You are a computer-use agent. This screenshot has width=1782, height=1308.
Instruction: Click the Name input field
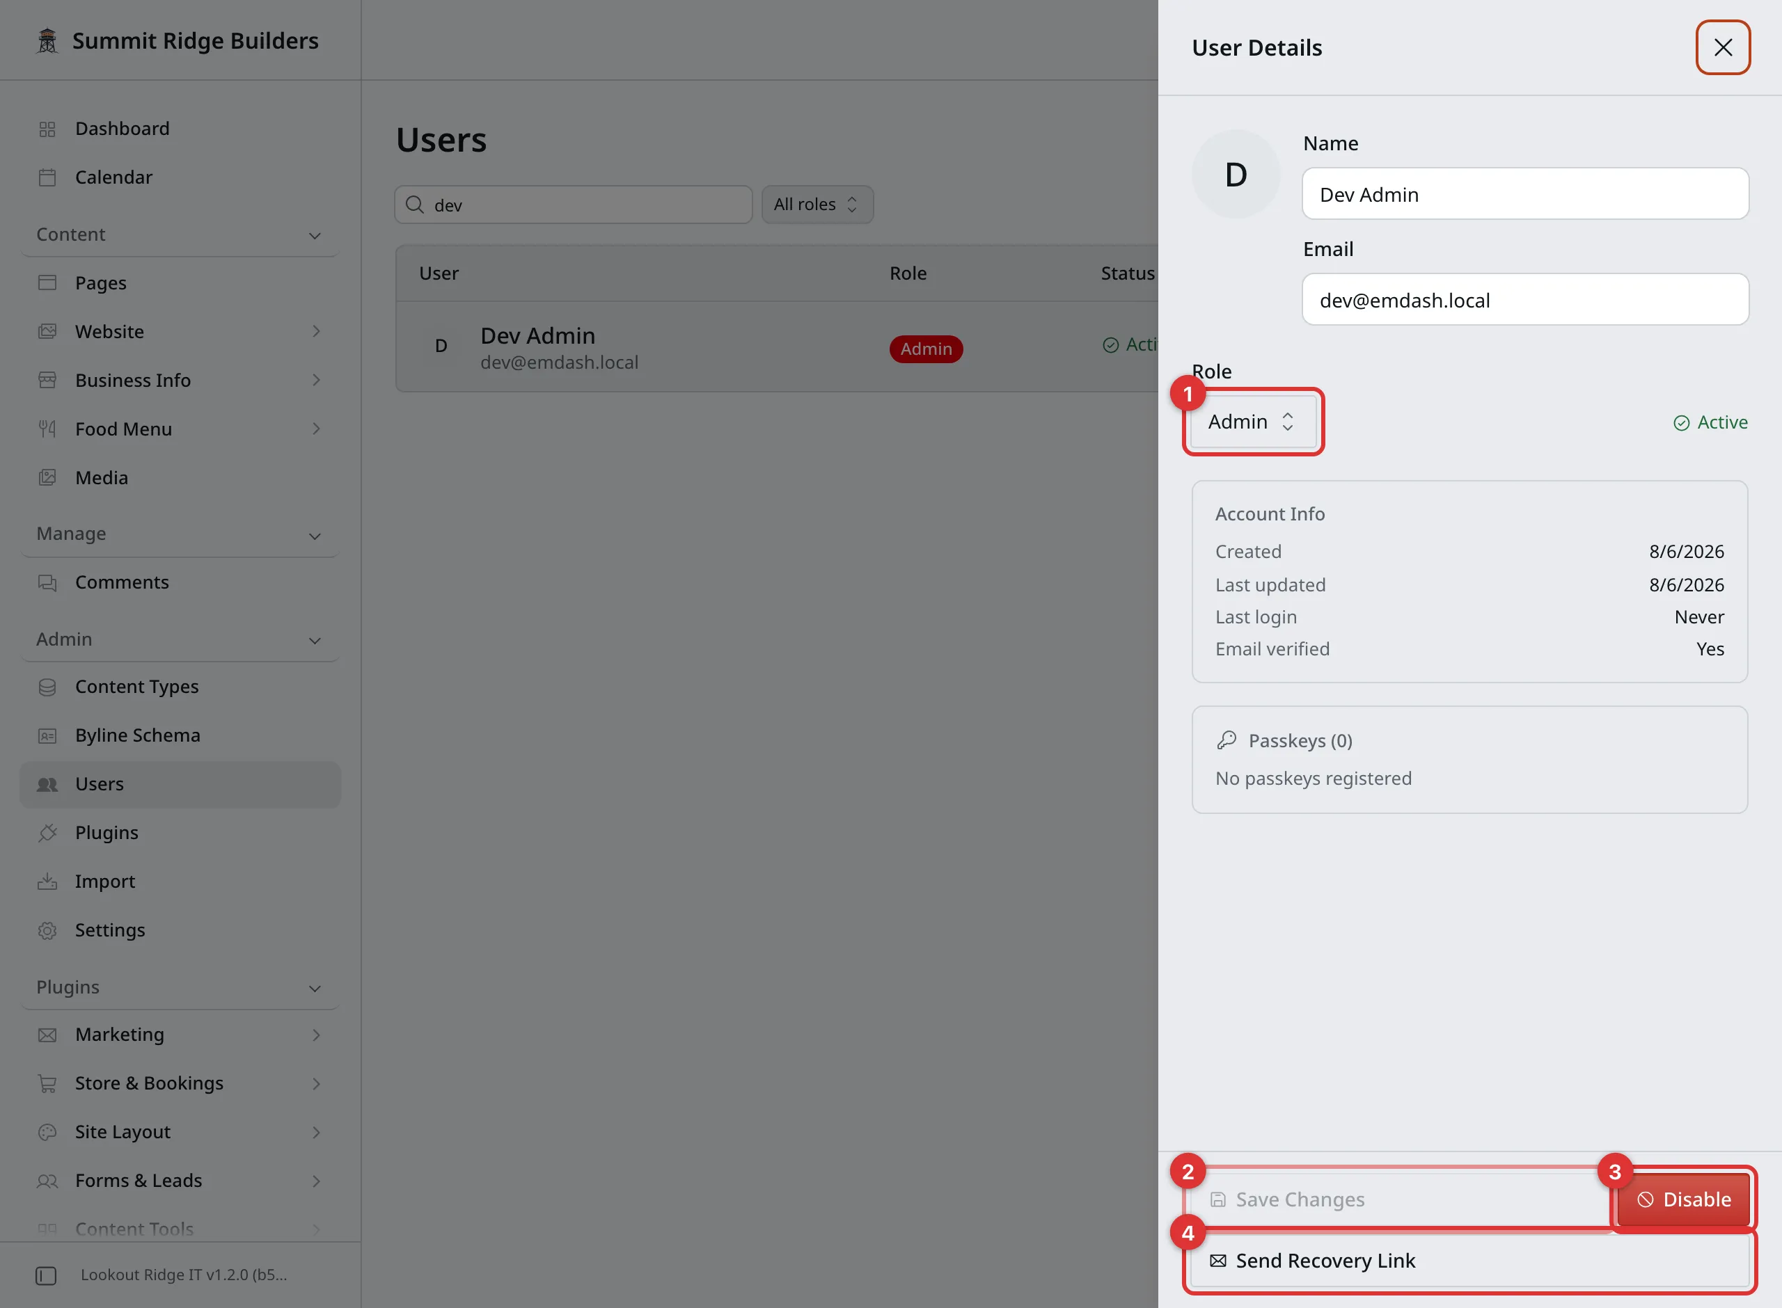[x=1525, y=194]
